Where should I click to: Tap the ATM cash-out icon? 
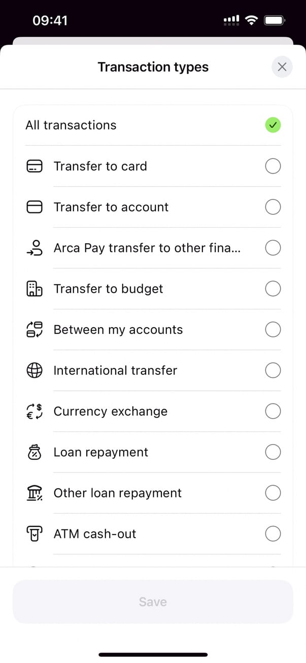(x=34, y=534)
